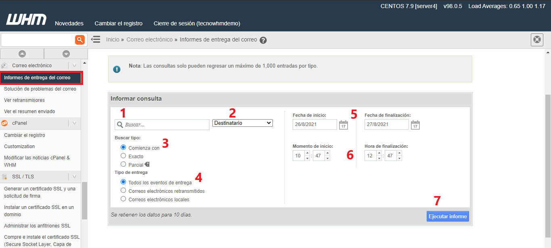This screenshot has height=248, width=551.
Task: Click the orange search magnifier button
Action: 80,39
